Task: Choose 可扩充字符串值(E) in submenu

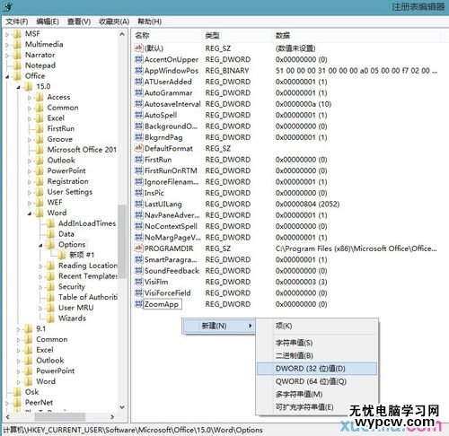Action: (x=317, y=407)
